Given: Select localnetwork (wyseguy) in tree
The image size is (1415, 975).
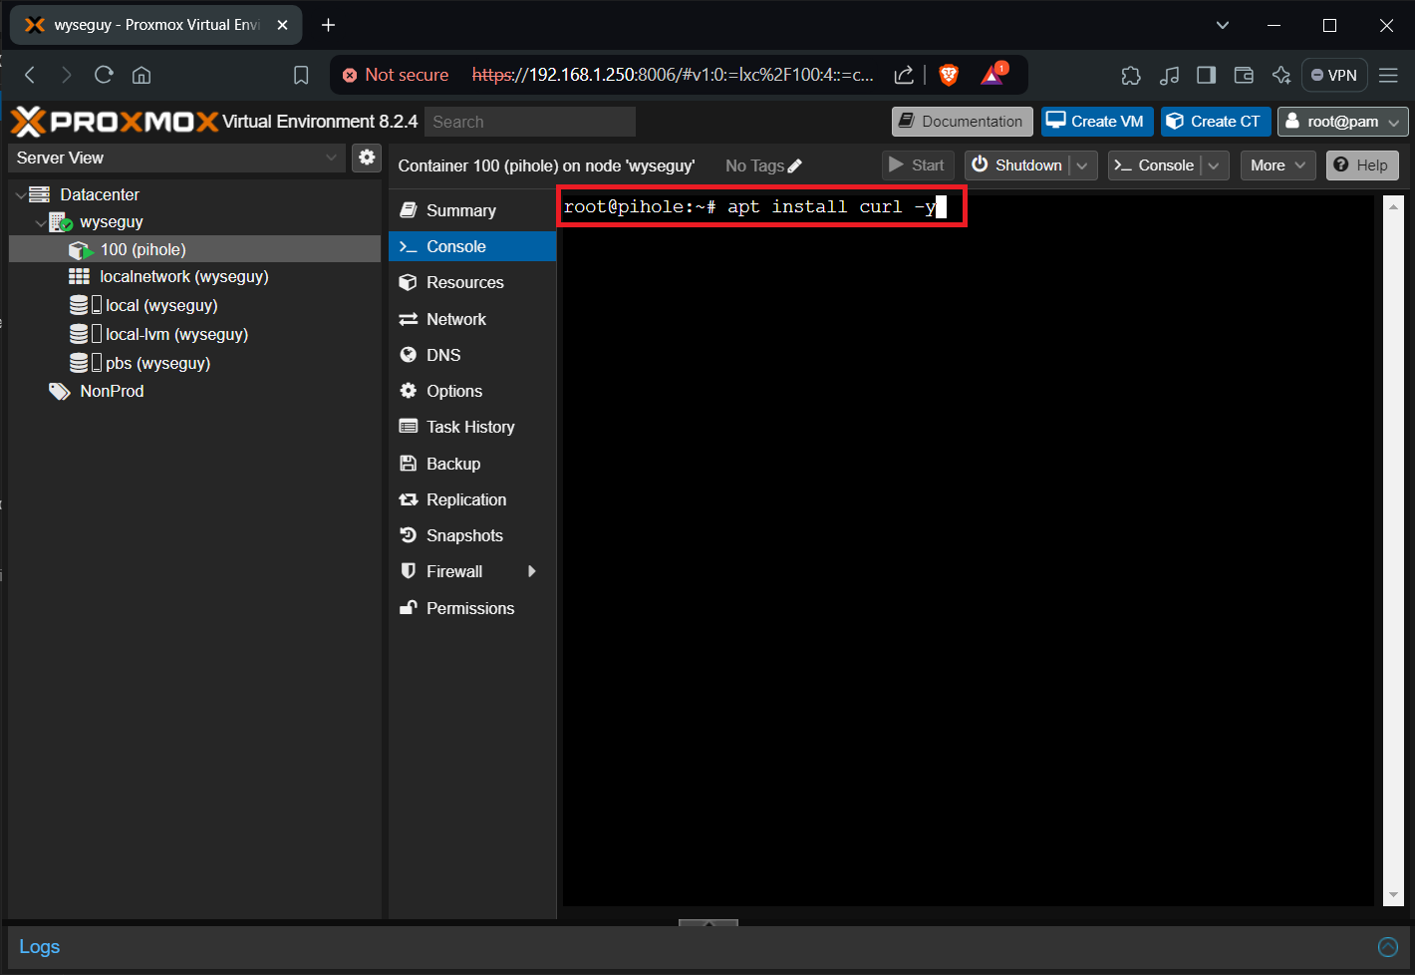Looking at the screenshot, I should [x=195, y=276].
